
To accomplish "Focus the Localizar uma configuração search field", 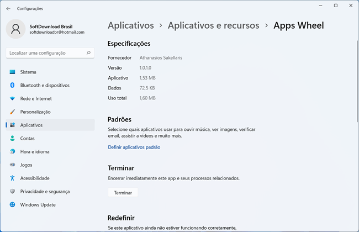I will (x=44, y=53).
